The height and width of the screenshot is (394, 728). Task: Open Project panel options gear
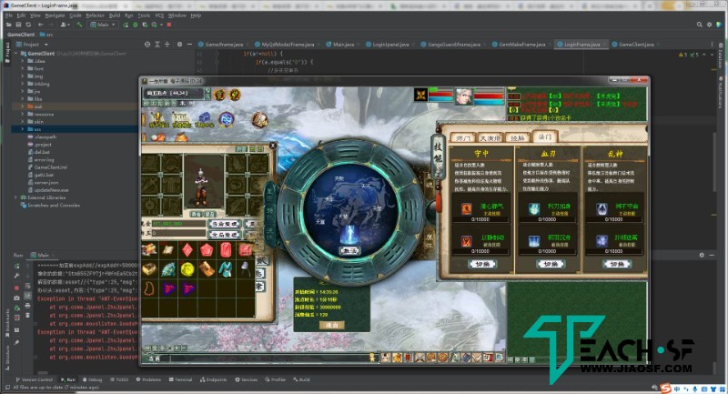pyautogui.click(x=179, y=45)
